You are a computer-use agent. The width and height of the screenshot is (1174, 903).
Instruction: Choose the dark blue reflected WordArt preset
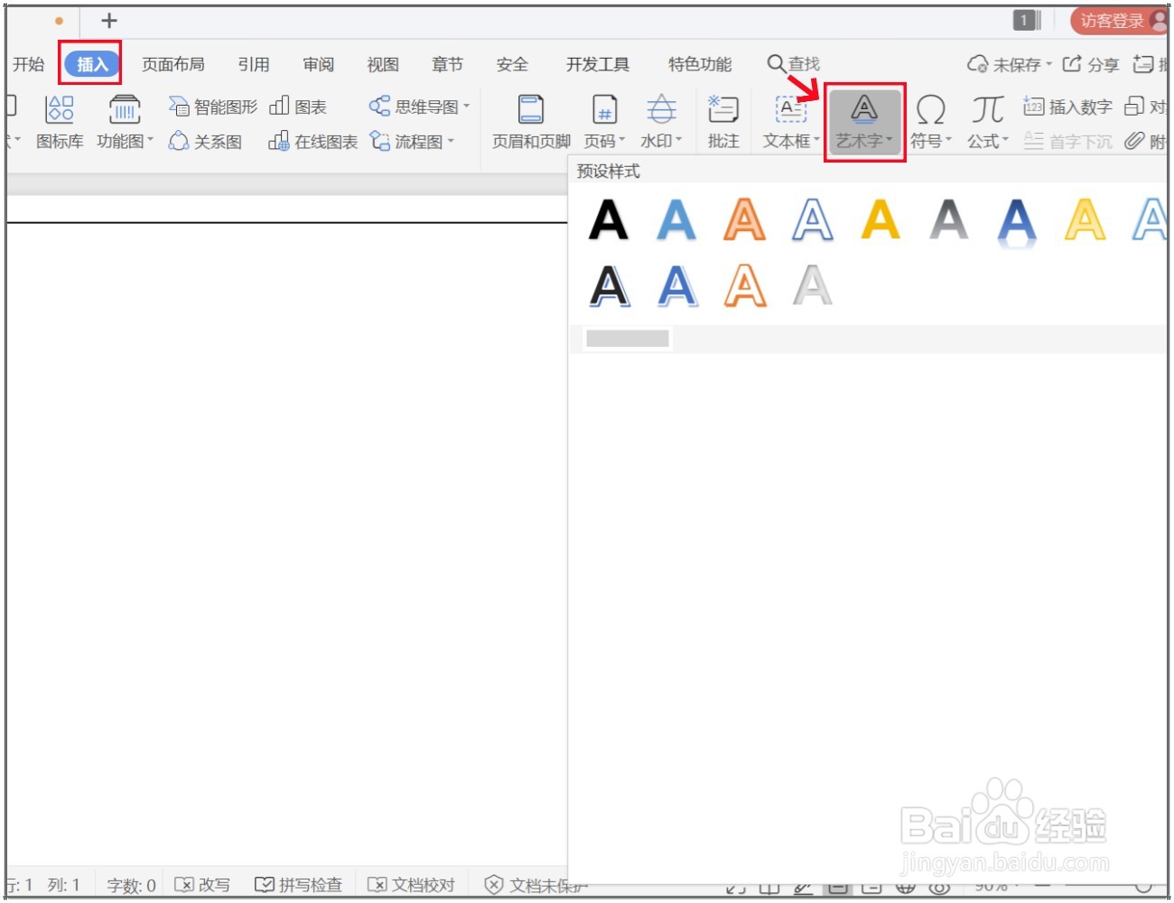[x=1017, y=221]
